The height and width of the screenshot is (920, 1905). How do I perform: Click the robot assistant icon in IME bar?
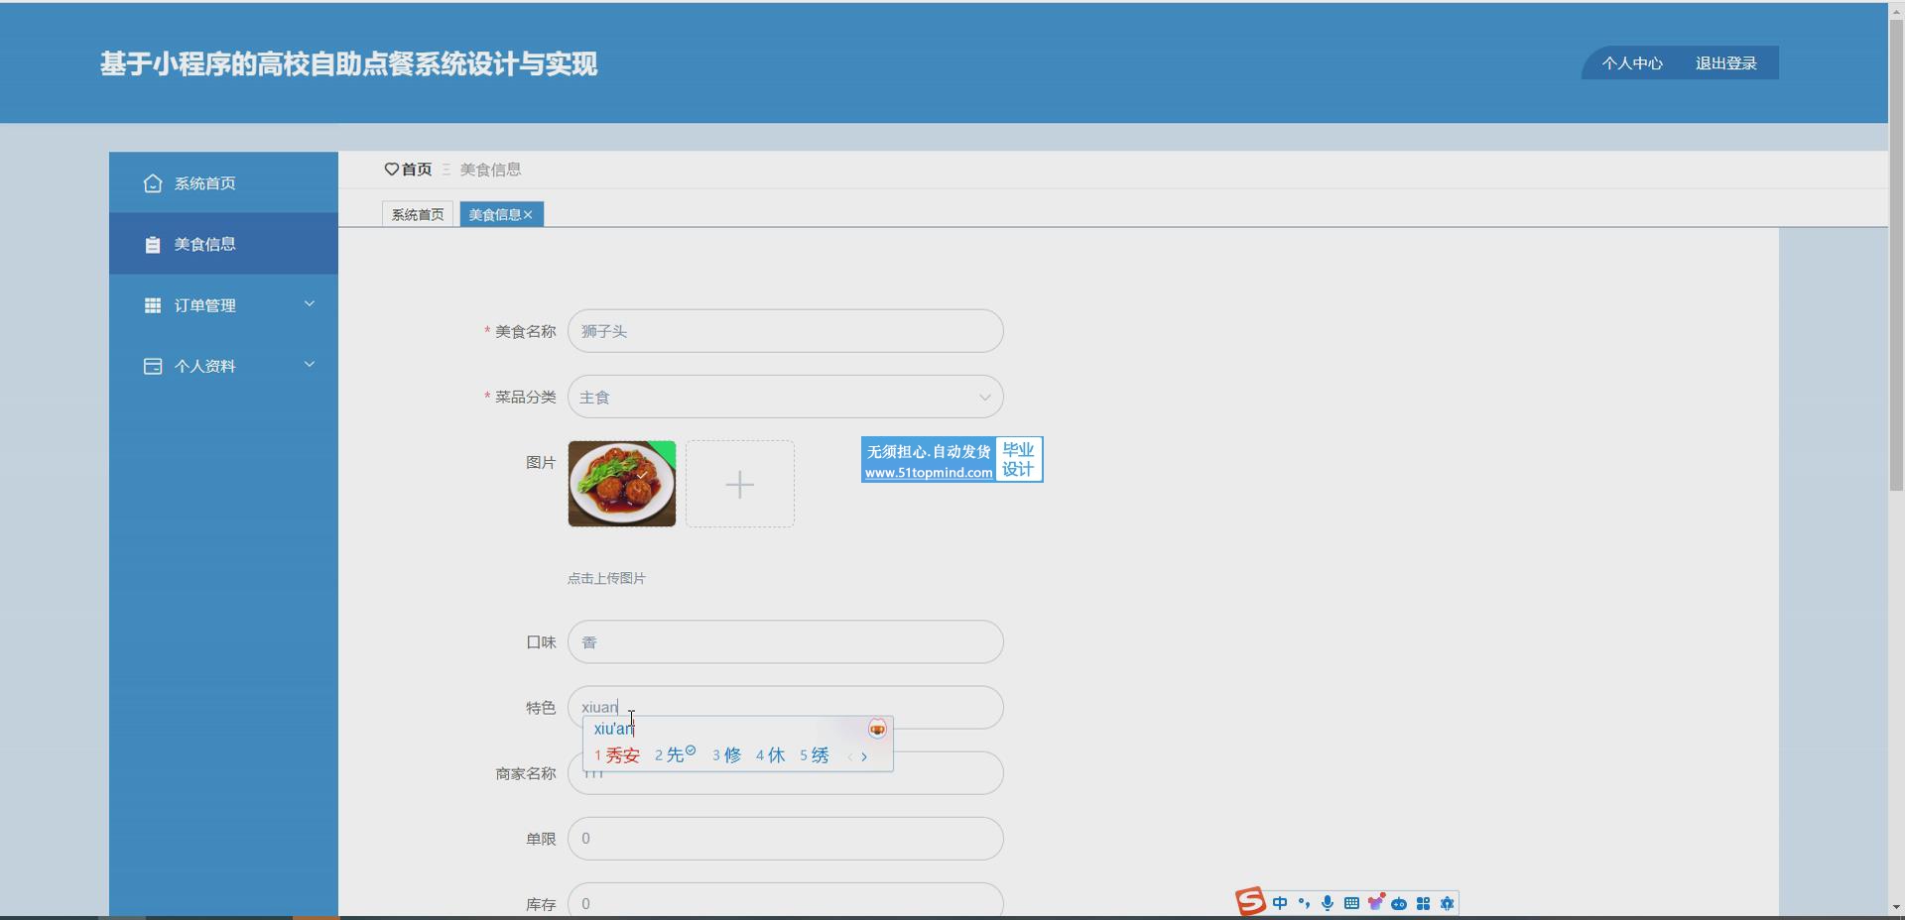click(x=1399, y=904)
